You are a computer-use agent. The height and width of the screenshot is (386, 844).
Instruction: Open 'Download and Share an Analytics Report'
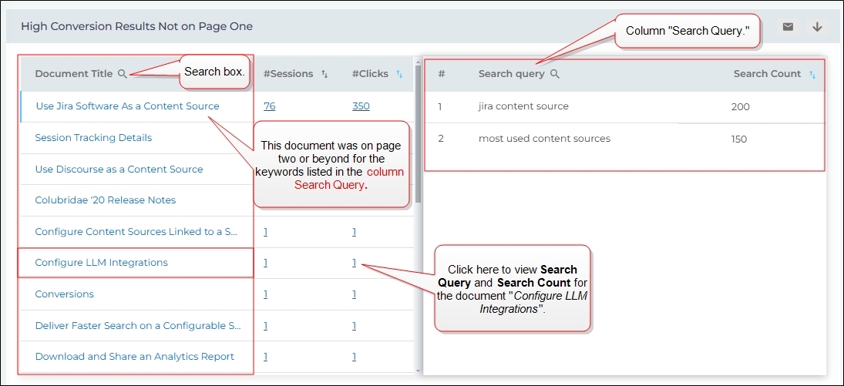134,357
